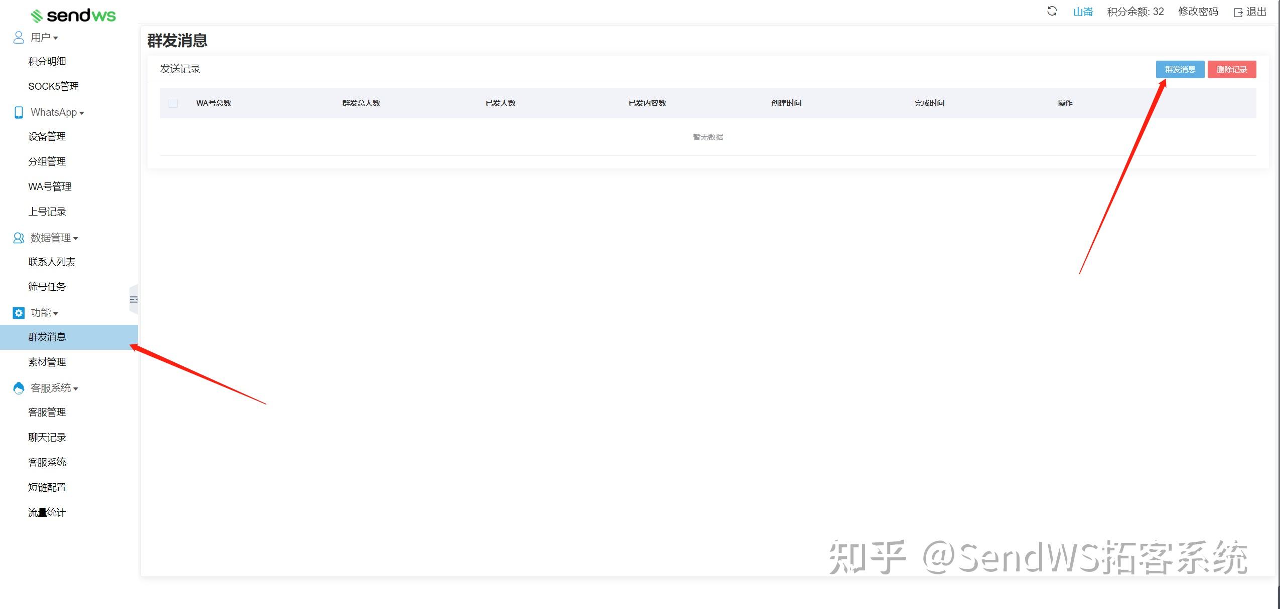Click 退出 to log out

[1250, 12]
